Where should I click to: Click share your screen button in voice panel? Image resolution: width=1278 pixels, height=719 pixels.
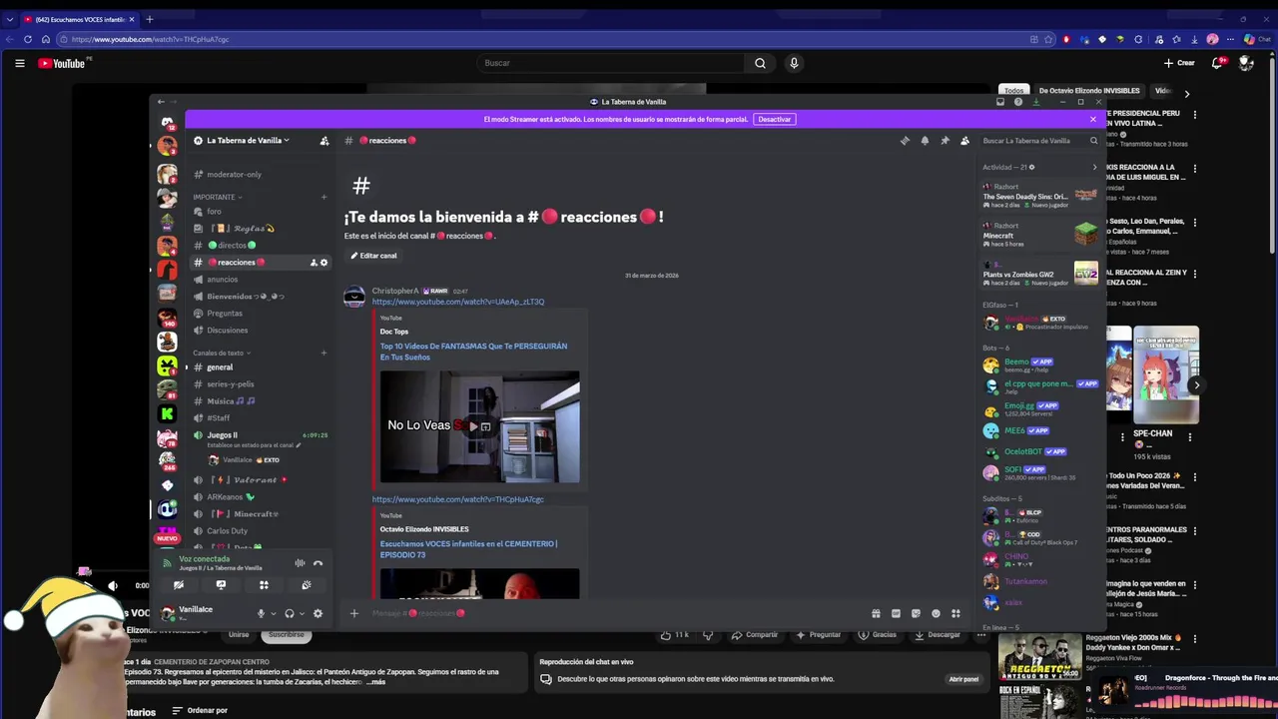221,585
